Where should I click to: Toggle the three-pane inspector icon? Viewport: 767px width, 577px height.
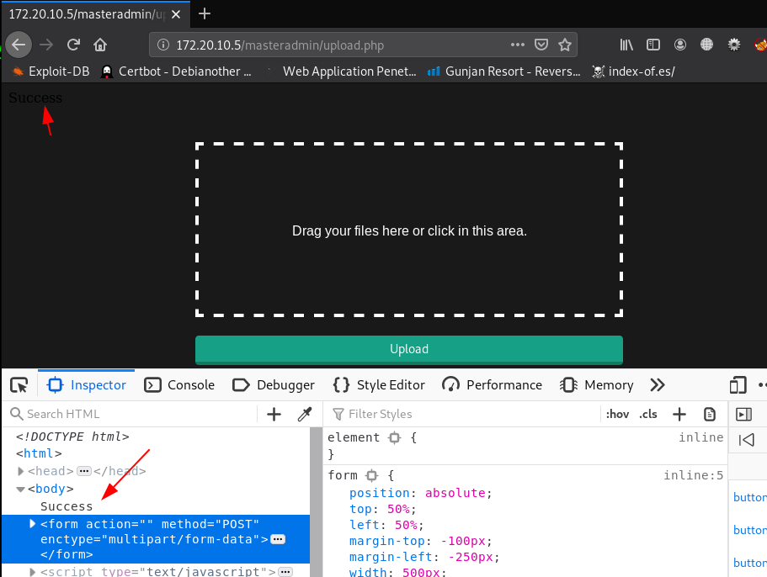pyautogui.click(x=743, y=415)
